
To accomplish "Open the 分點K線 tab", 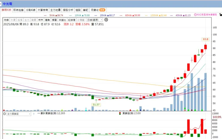I will [31, 10].
